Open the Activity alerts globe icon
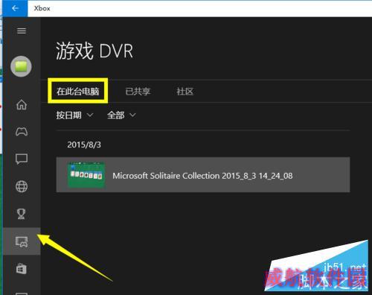 click(22, 186)
